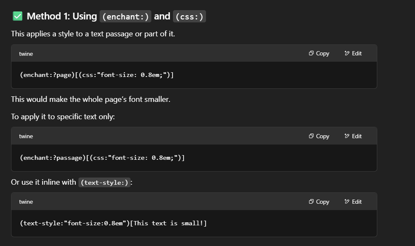The height and width of the screenshot is (246, 415).
Task: Click the (enchant:) inline code in heading
Action: click(x=125, y=16)
